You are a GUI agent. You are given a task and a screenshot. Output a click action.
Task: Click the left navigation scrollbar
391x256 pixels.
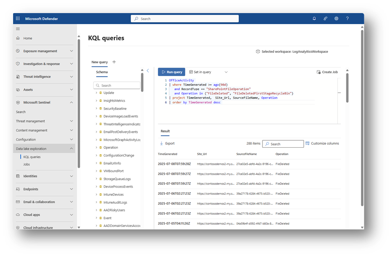(x=79, y=103)
